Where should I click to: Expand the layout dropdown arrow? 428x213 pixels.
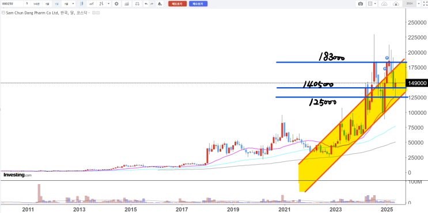376,3
